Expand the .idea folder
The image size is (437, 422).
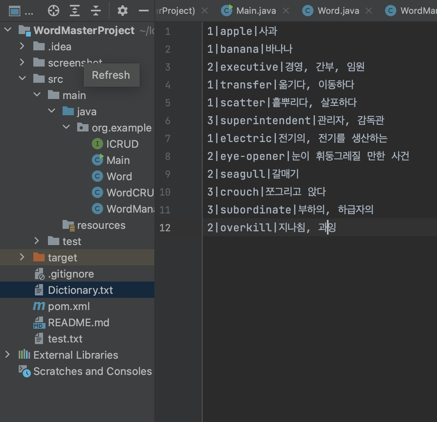point(22,46)
